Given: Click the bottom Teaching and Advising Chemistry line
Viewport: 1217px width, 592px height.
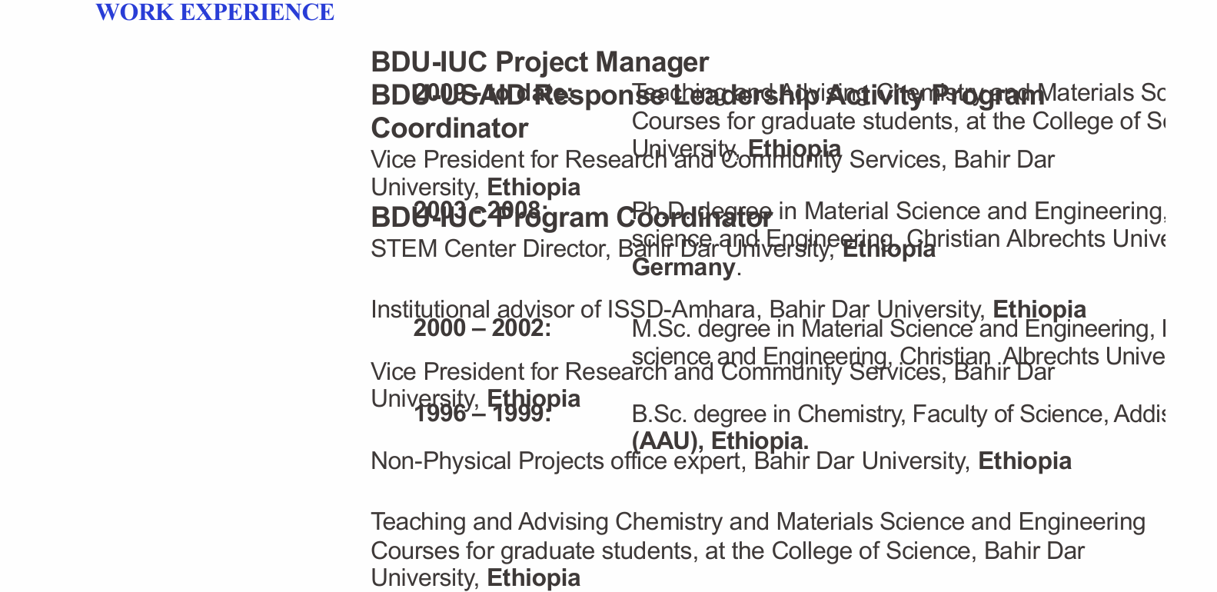Looking at the screenshot, I should point(757,522).
